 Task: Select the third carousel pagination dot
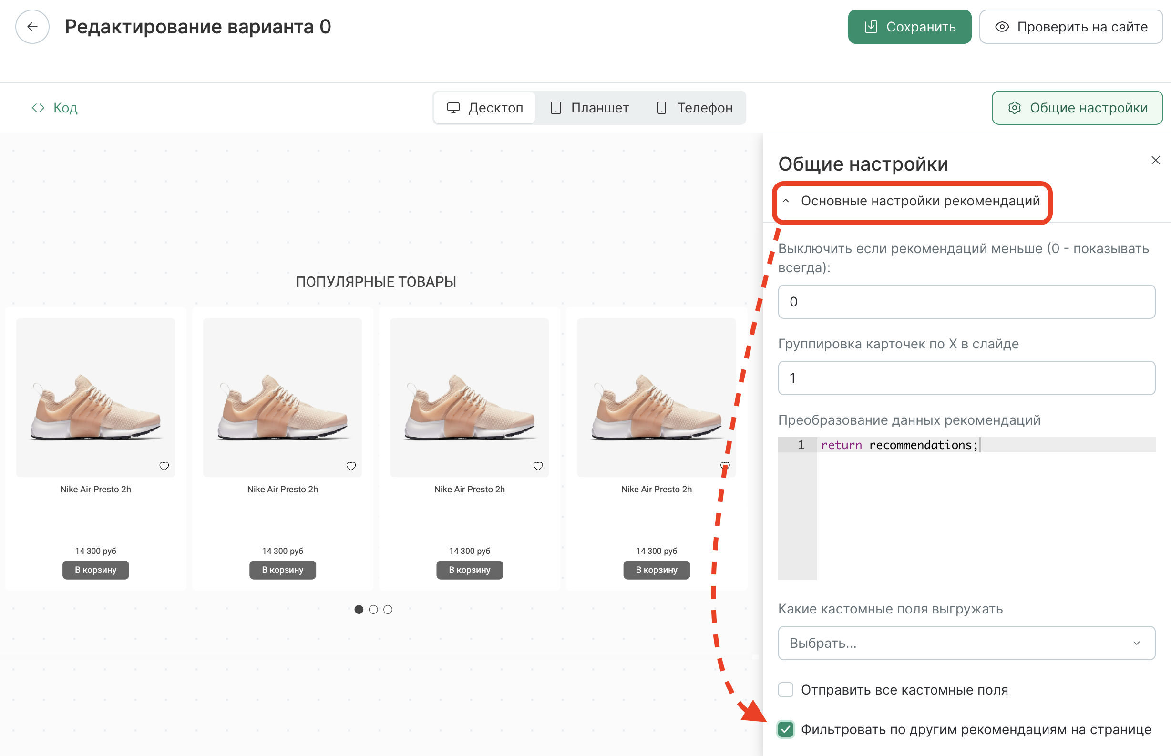click(388, 610)
